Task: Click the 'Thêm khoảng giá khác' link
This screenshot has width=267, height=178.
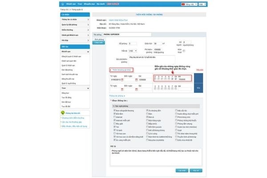Action: (x=121, y=70)
